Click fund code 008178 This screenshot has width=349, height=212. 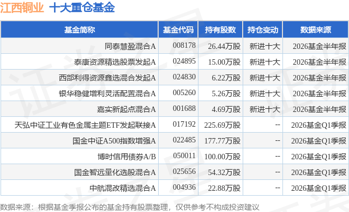184,46
